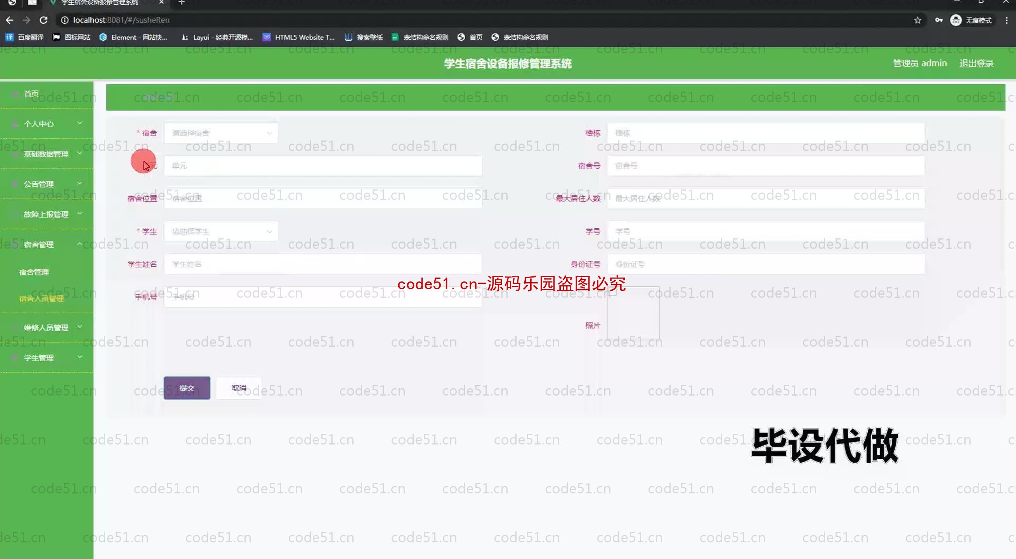Click the 宿舍号 input field
The height and width of the screenshot is (559, 1016).
766,166
